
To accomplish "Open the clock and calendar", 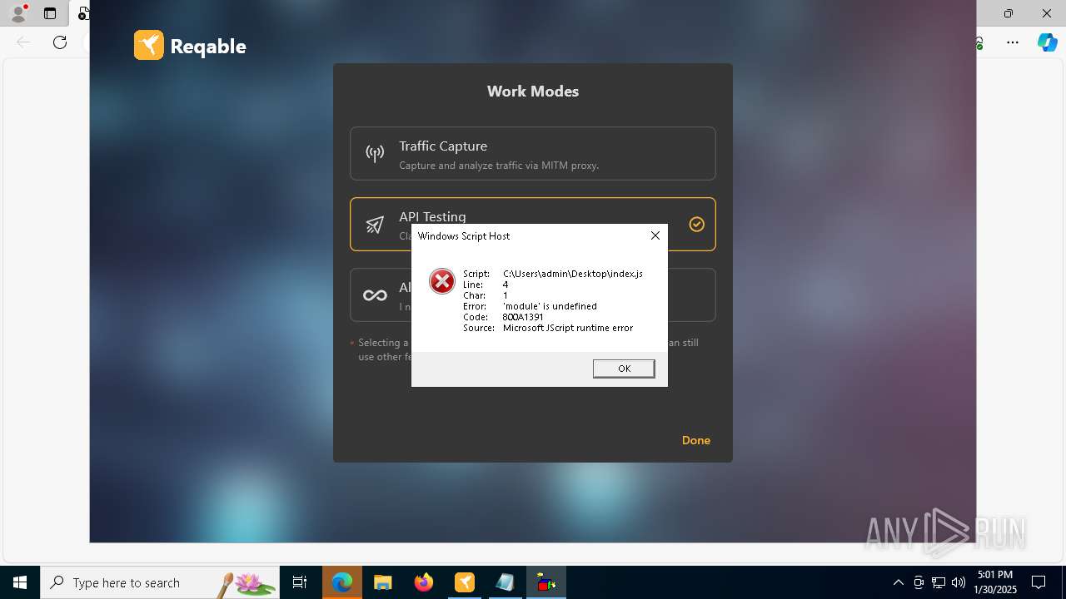I will [995, 582].
